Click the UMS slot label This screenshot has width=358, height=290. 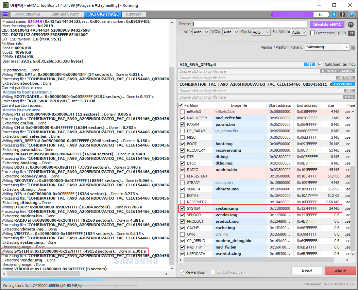pos(348,97)
